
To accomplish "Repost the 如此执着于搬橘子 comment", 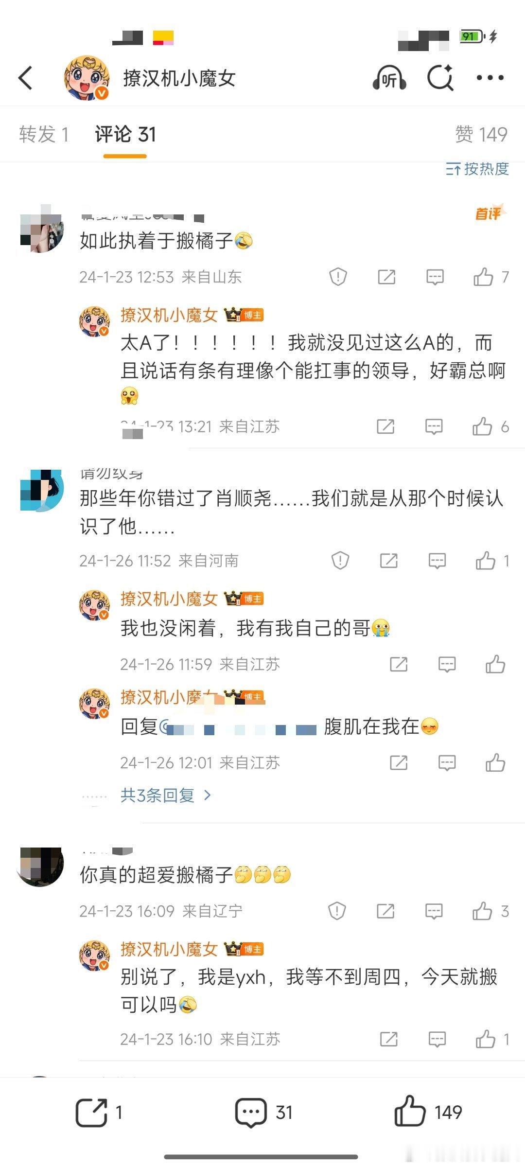I will [386, 277].
